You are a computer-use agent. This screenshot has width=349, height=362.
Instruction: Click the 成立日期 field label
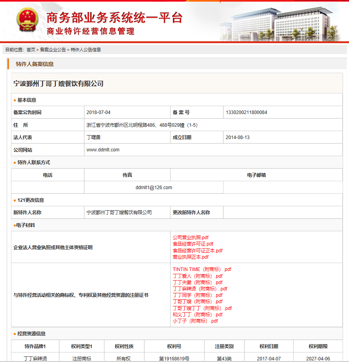pos(182,137)
